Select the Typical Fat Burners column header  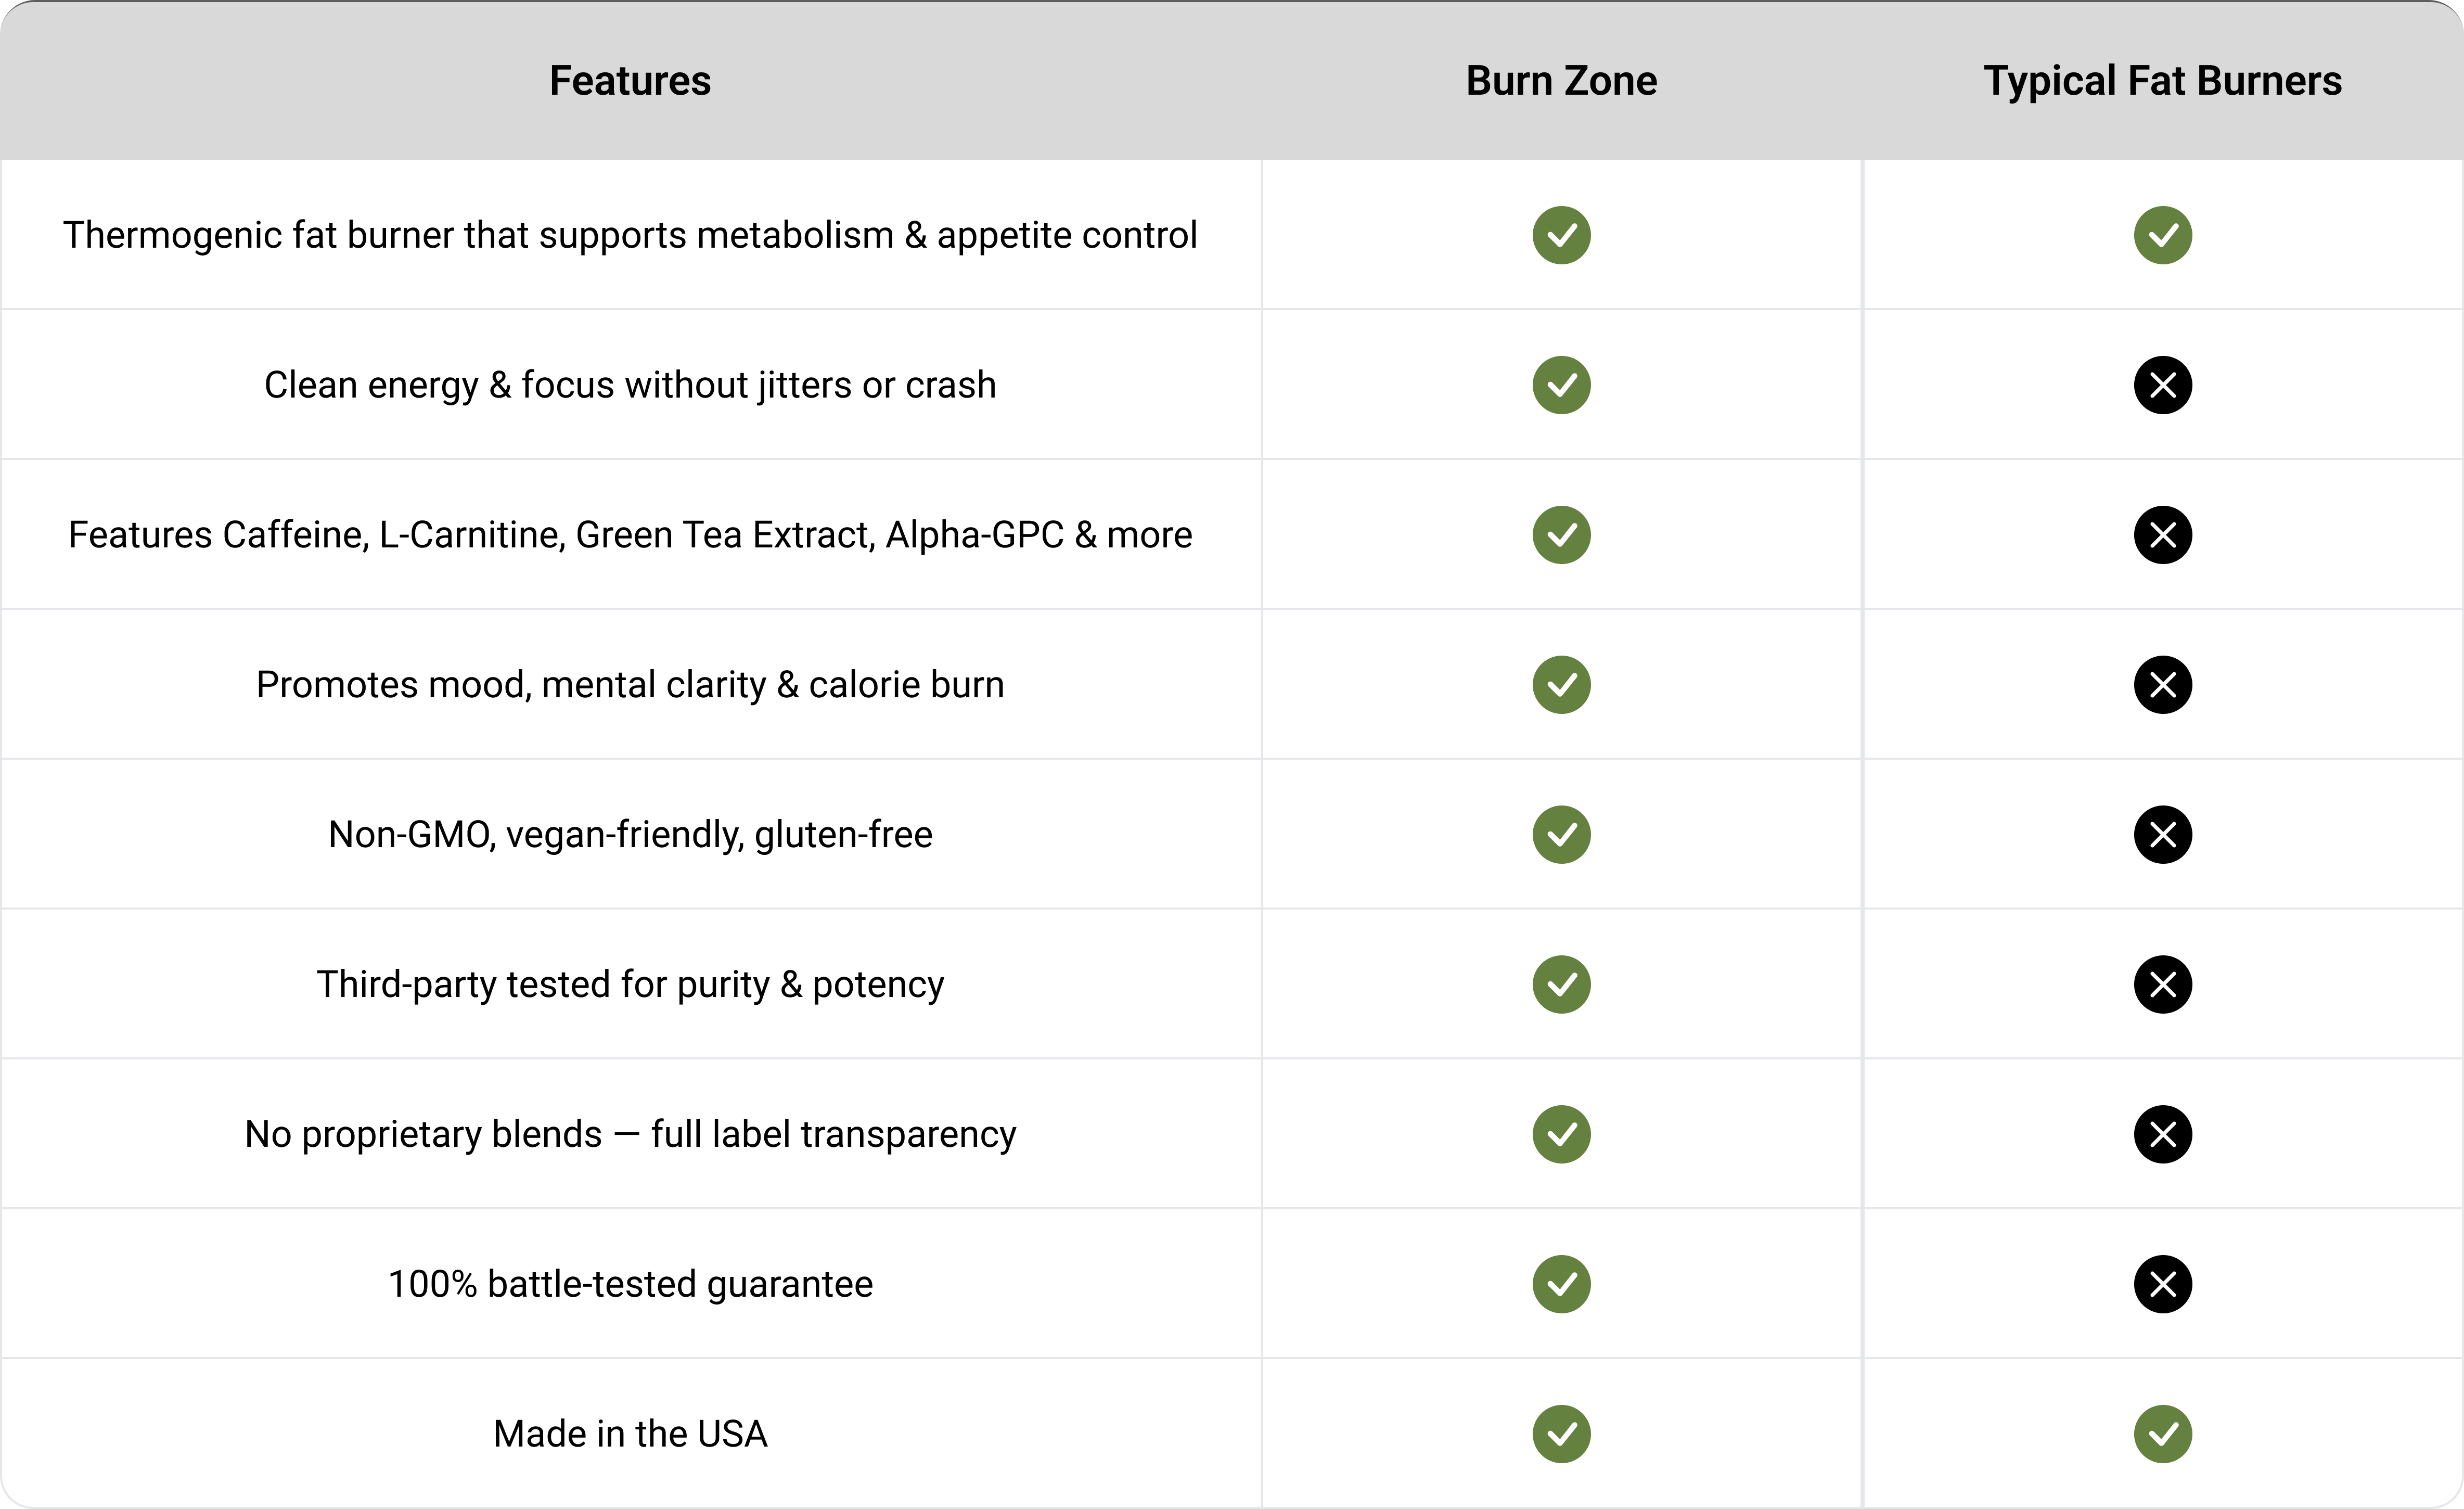coord(2162,81)
